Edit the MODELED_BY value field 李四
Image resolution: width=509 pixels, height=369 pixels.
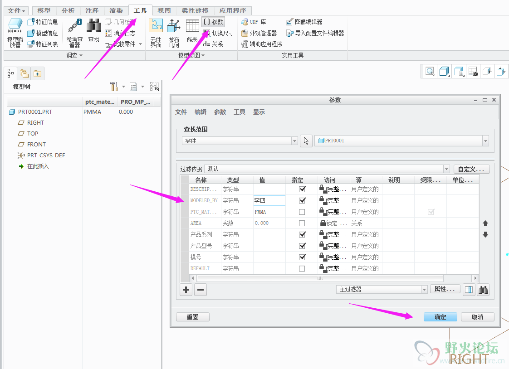(x=269, y=200)
